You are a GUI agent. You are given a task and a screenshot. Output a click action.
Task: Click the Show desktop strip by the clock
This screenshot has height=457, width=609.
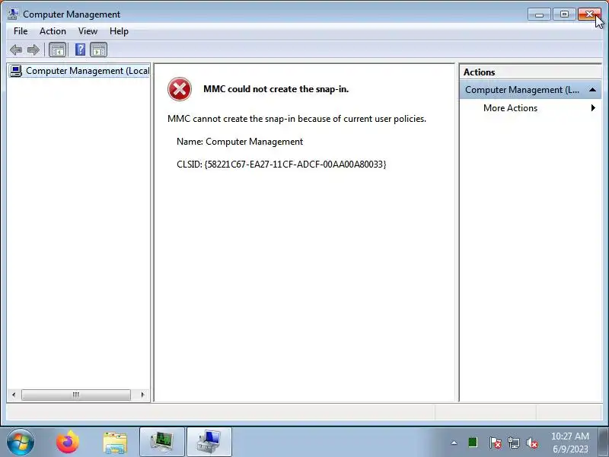[x=604, y=442]
